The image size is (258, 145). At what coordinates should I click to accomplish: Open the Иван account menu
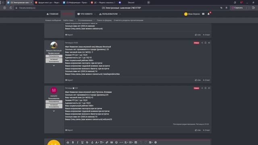pos(192,14)
